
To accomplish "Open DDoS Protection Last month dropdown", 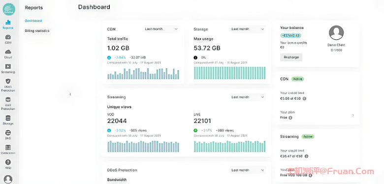I will pos(248,170).
